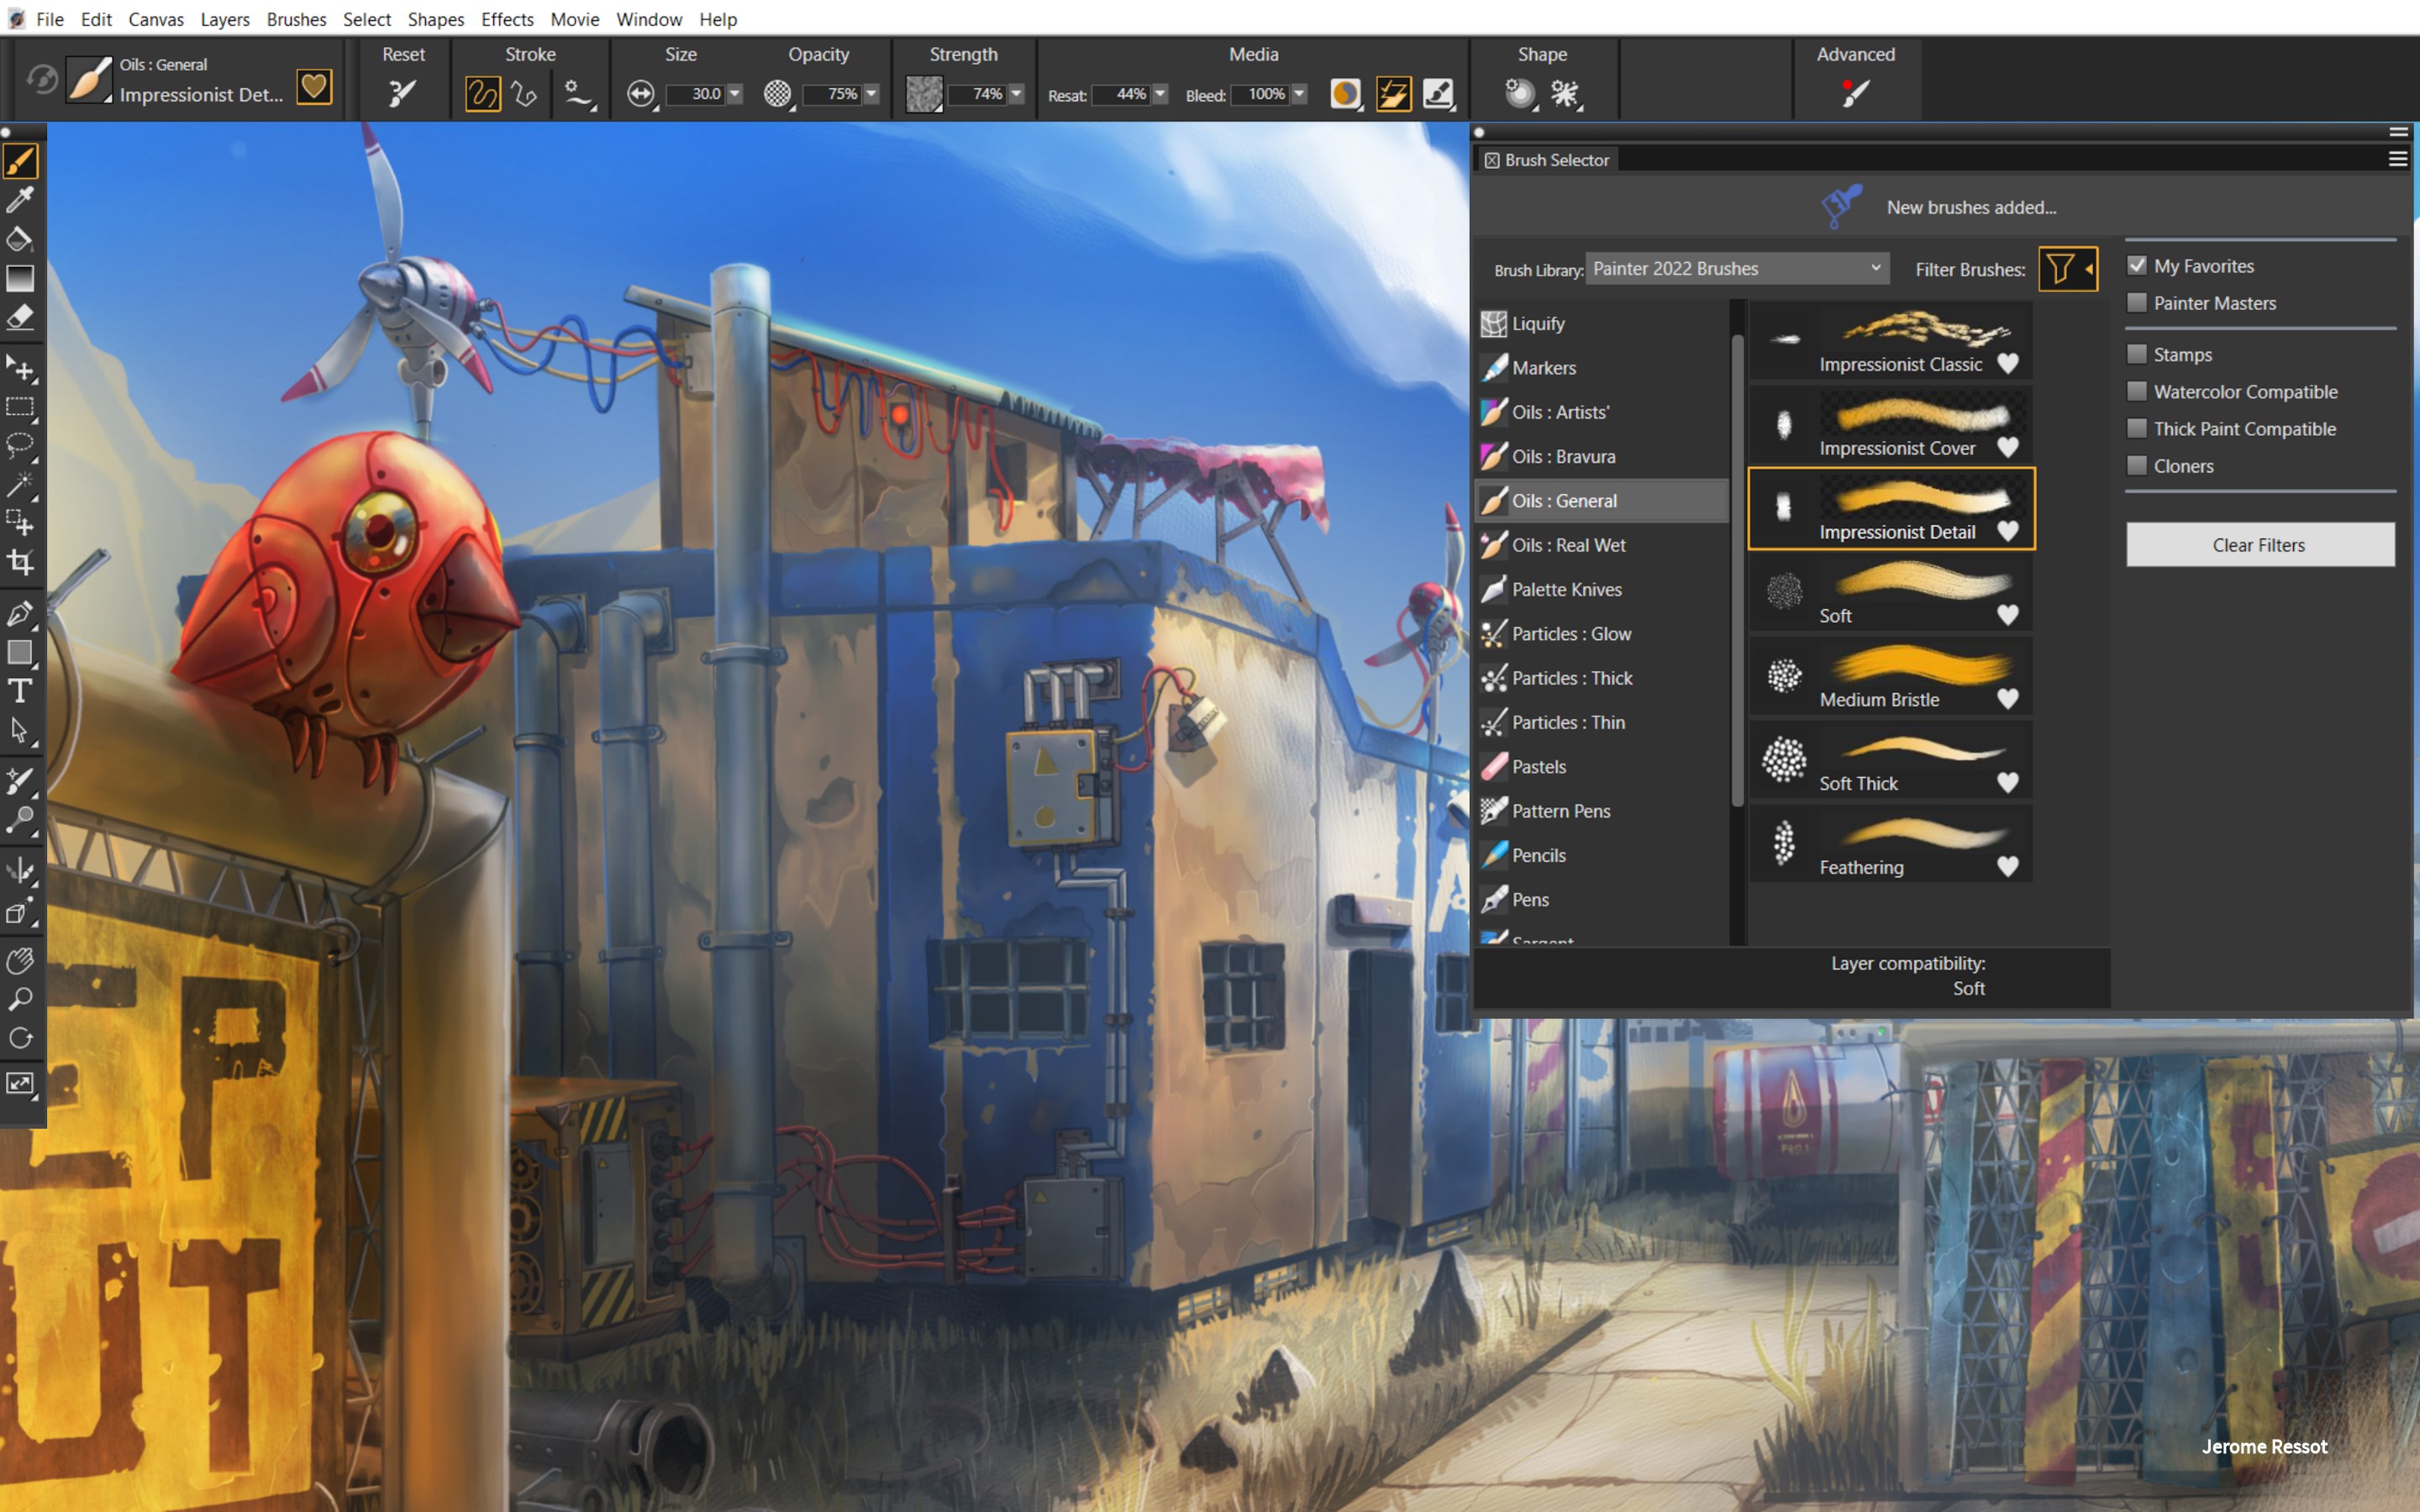Open the Effects menu
Viewport: 2420px width, 1512px height.
[507, 19]
